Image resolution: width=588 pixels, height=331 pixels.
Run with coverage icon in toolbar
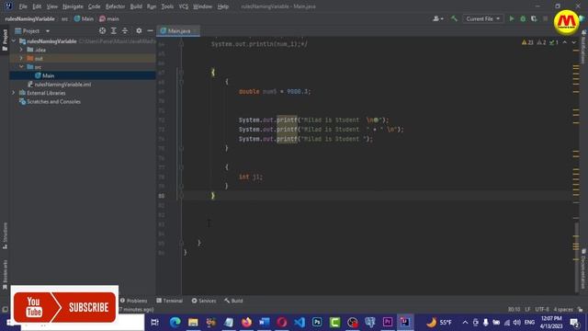coord(534,18)
